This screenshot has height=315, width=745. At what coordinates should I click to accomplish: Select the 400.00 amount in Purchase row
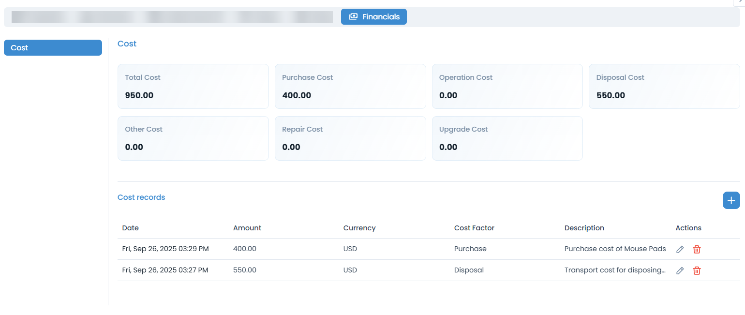pyautogui.click(x=244, y=249)
